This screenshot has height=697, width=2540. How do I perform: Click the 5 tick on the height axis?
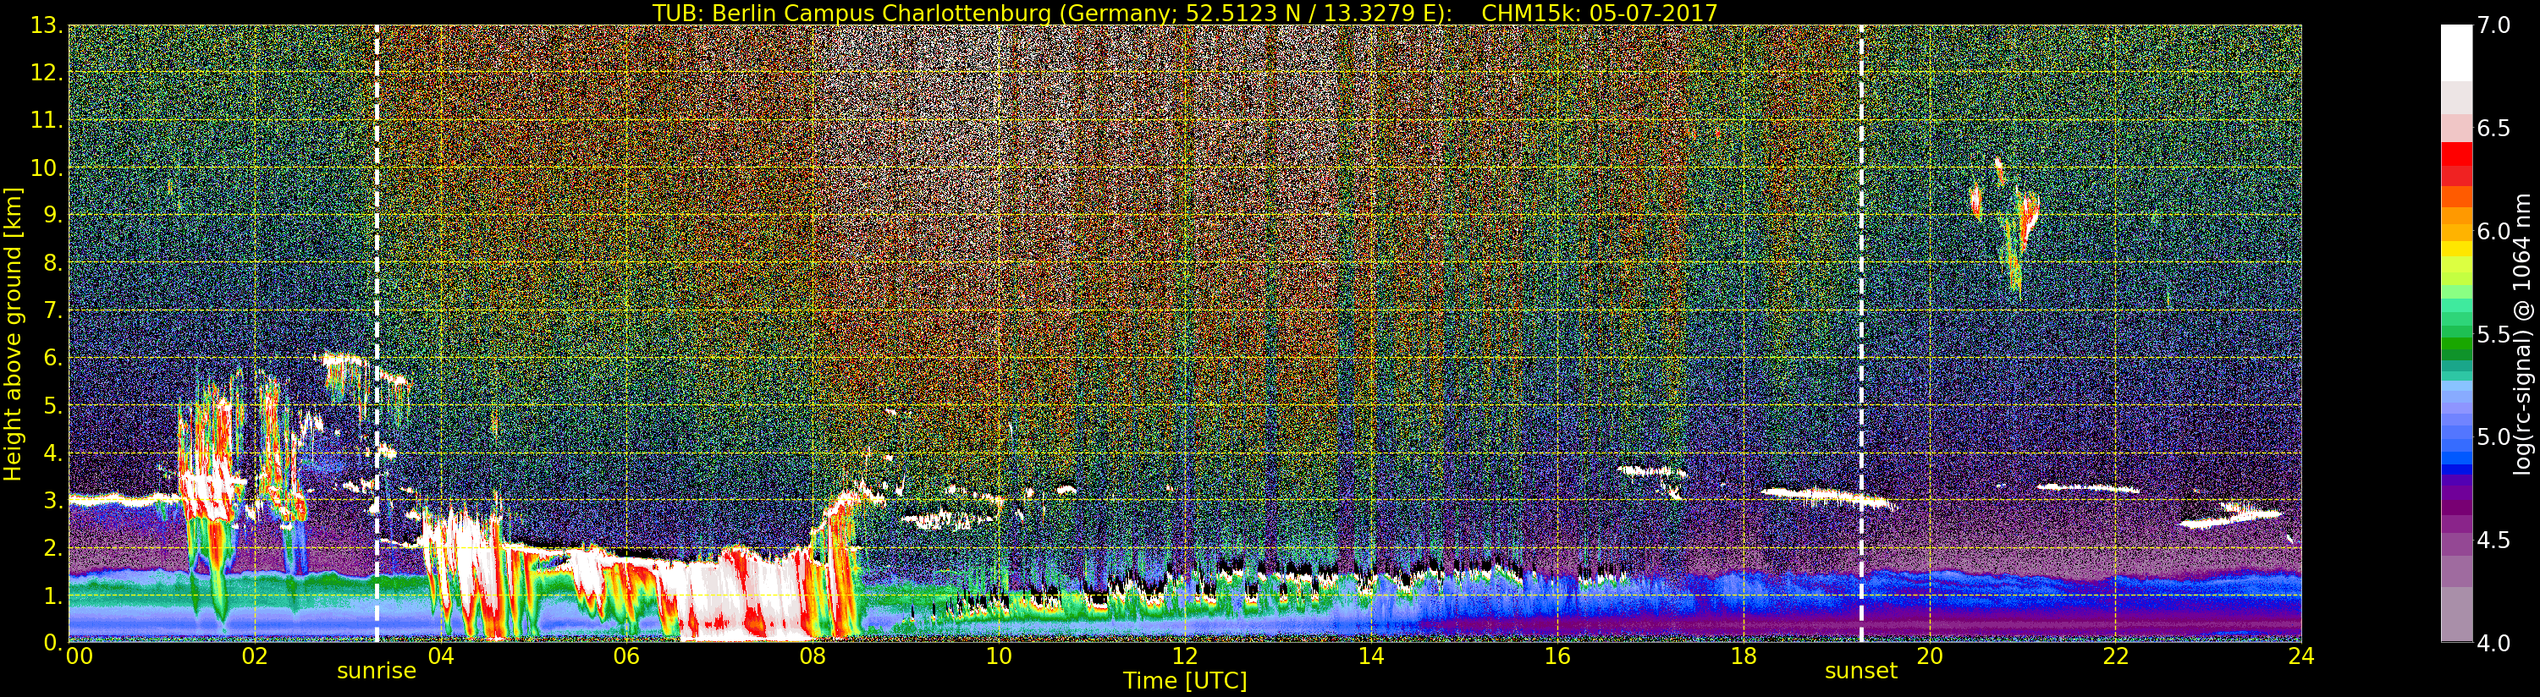pos(52,406)
